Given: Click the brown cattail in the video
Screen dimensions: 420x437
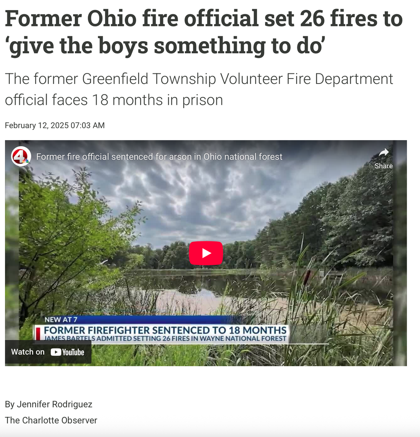Looking at the screenshot, I should [x=307, y=277].
